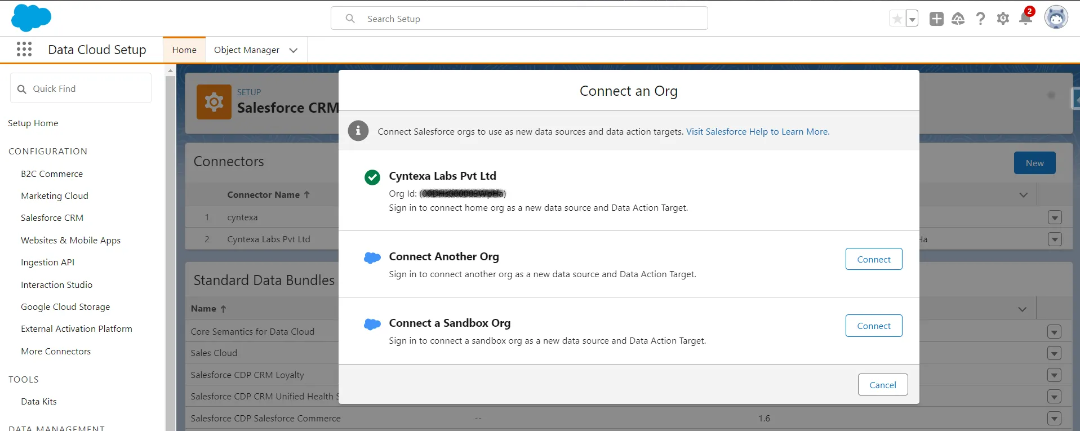
Task: Open Visit Salesforce Help to Learn More link
Action: tap(757, 132)
